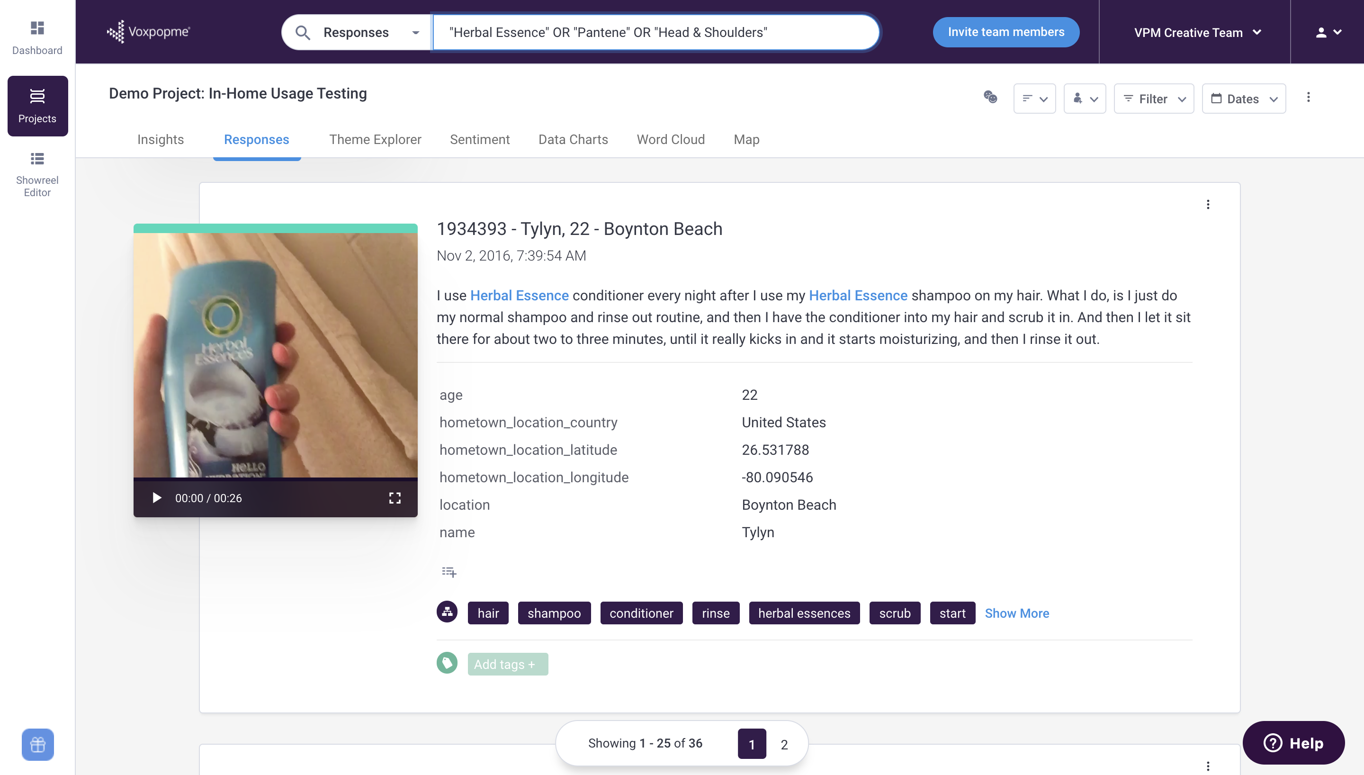Click Invite team members button
Screen dimensions: 1364x775
[x=1005, y=32]
